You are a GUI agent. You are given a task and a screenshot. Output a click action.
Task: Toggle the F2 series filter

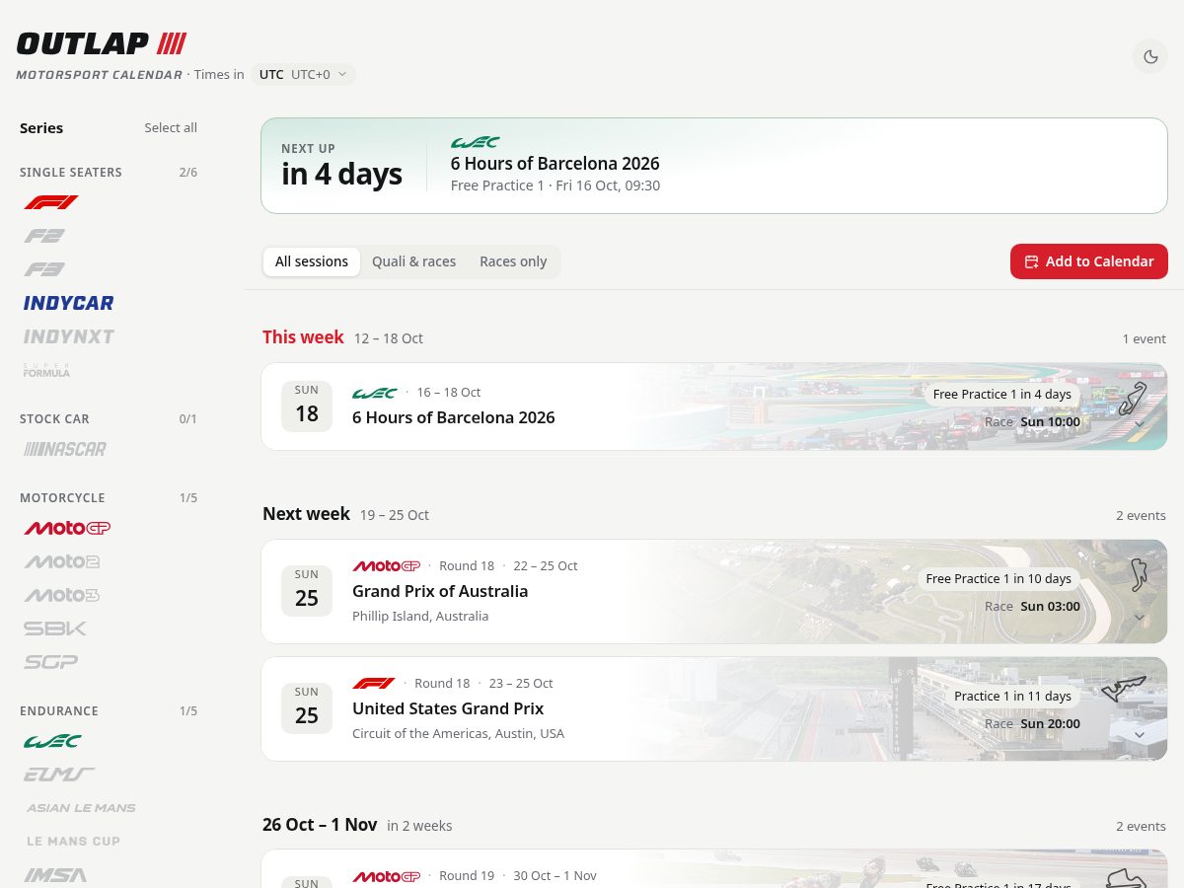44,236
